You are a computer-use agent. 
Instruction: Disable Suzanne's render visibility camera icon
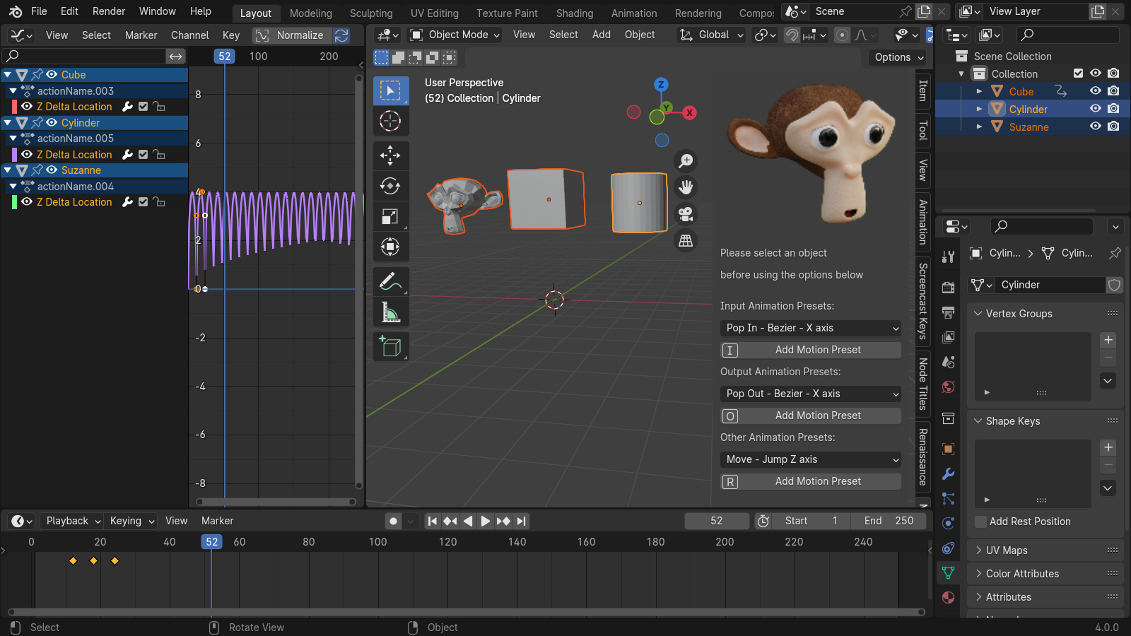pyautogui.click(x=1114, y=126)
